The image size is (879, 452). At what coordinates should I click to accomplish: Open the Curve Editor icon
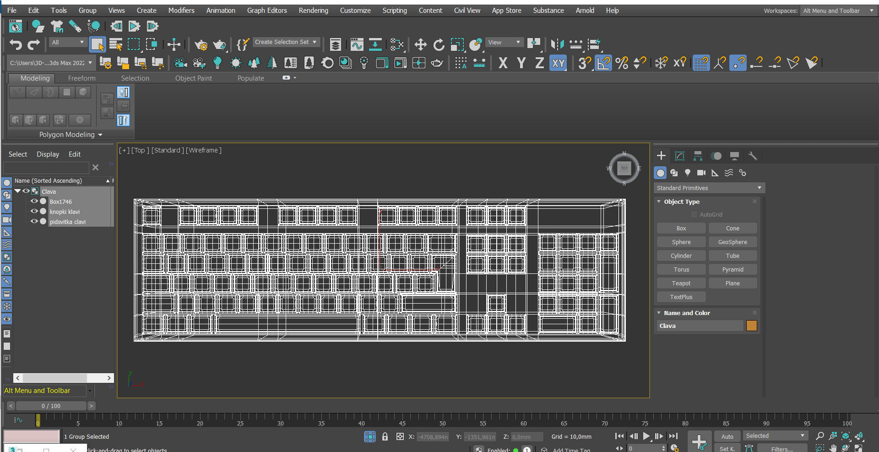click(357, 44)
